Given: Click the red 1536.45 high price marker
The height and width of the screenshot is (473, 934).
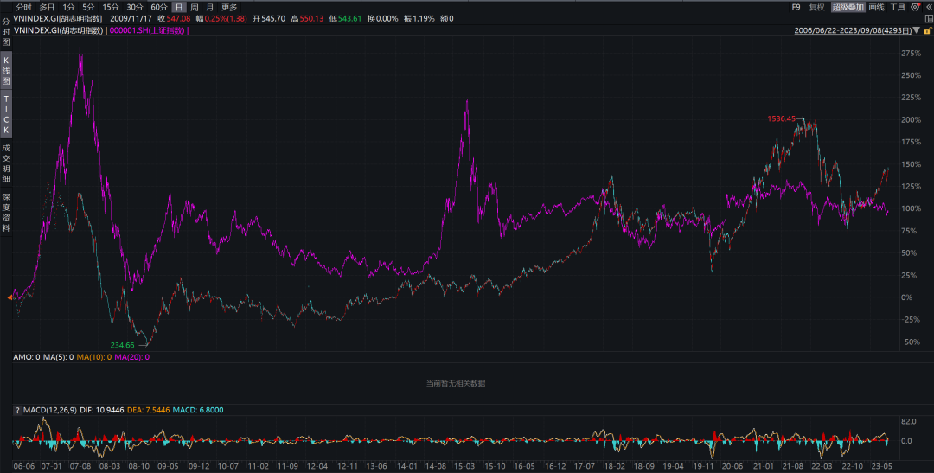Looking at the screenshot, I should 782,118.
